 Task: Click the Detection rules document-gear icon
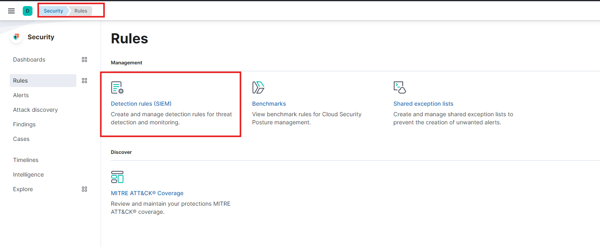point(117,87)
